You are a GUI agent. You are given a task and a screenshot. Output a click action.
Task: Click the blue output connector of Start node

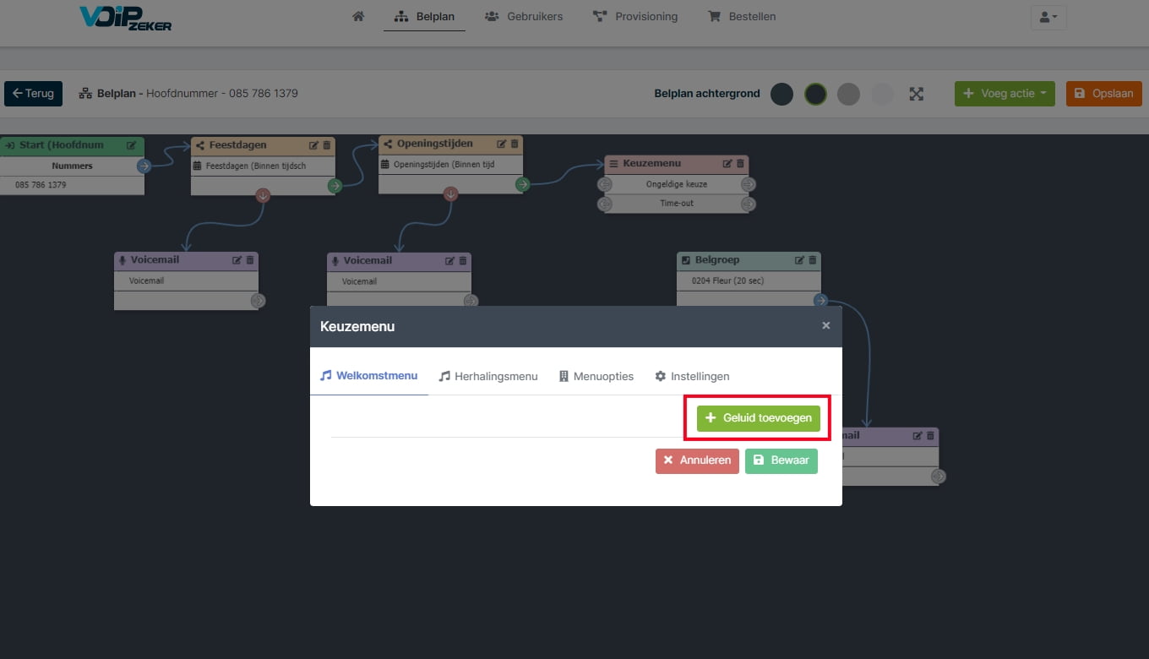point(144,166)
